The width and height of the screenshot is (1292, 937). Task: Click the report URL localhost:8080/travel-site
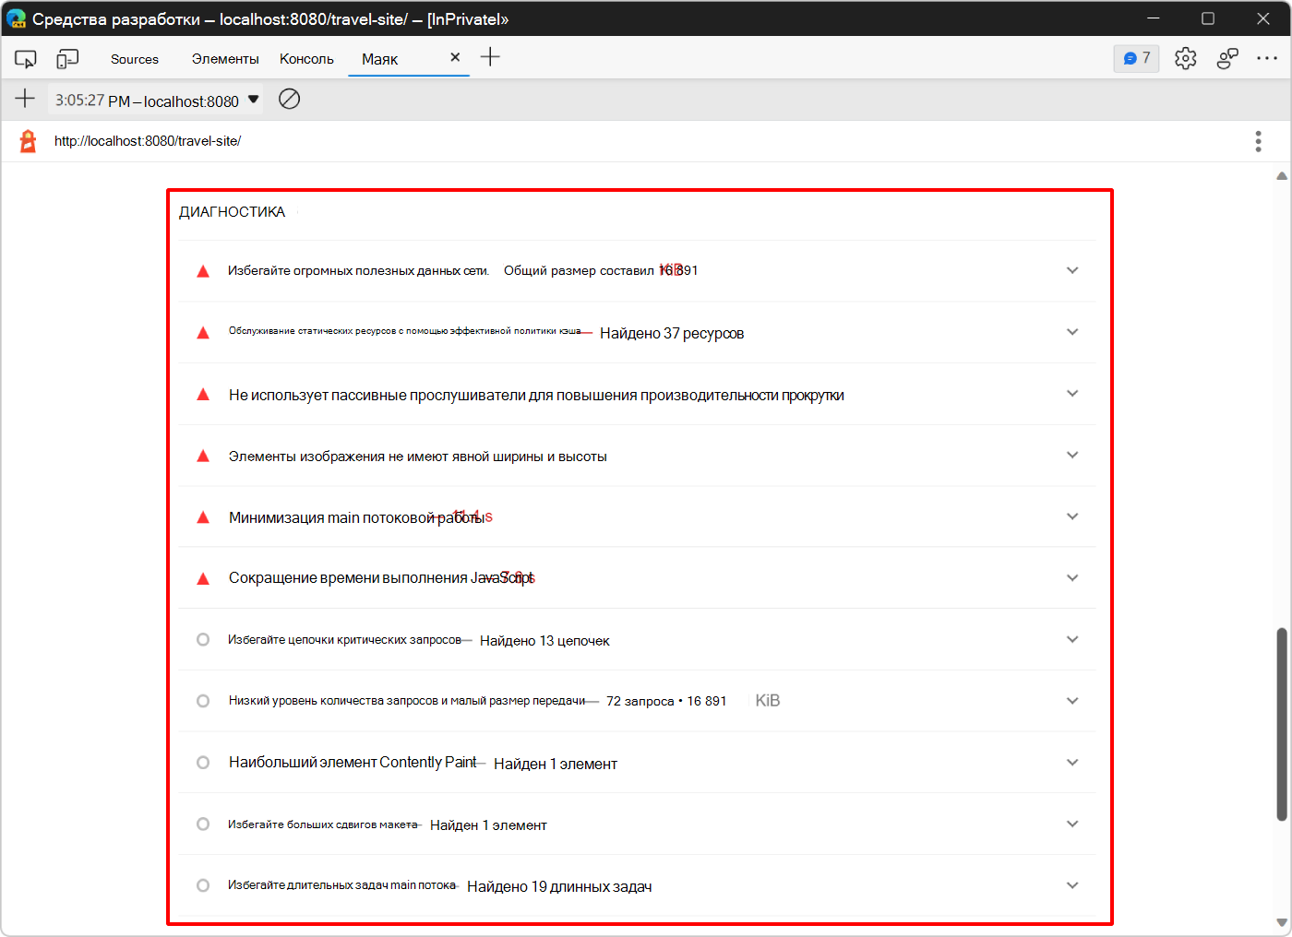click(148, 141)
